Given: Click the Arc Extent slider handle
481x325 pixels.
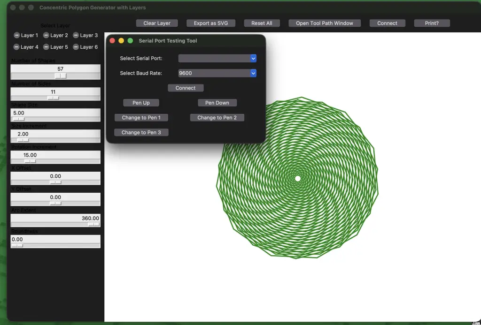Looking at the screenshot, I should coord(93,225).
